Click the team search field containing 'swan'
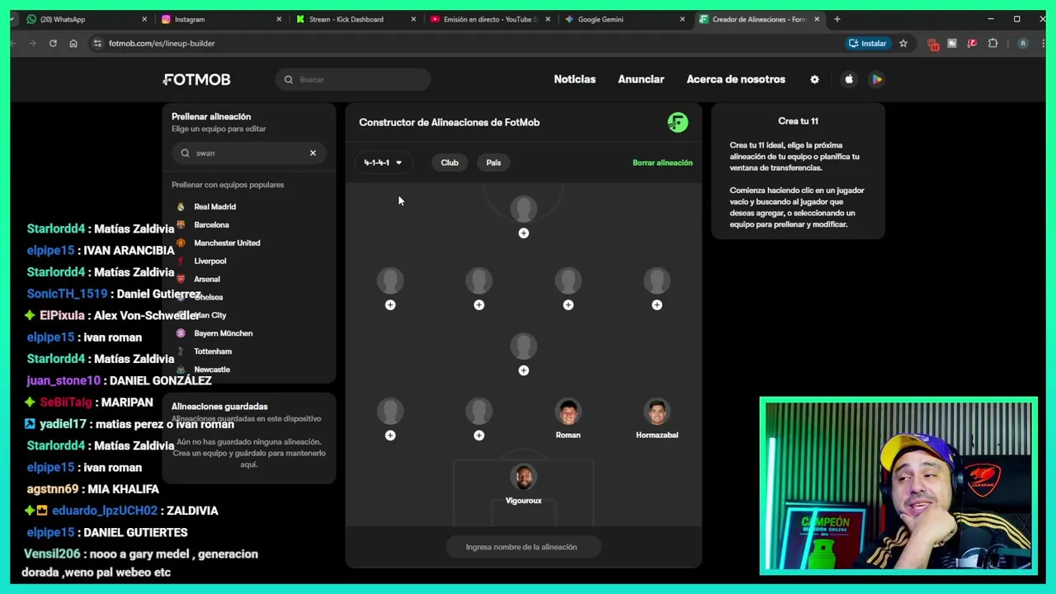Image resolution: width=1056 pixels, height=594 pixels. click(248, 153)
